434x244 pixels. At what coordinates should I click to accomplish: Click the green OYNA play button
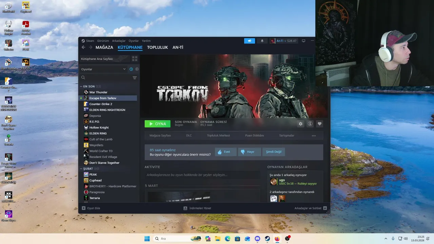(157, 124)
